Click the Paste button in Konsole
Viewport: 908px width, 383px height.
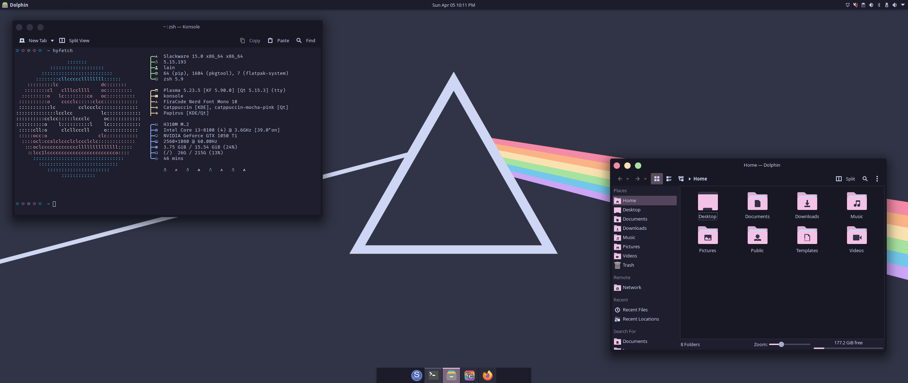click(x=278, y=40)
